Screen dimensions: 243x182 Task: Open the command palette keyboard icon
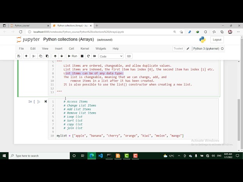click(x=129, y=56)
